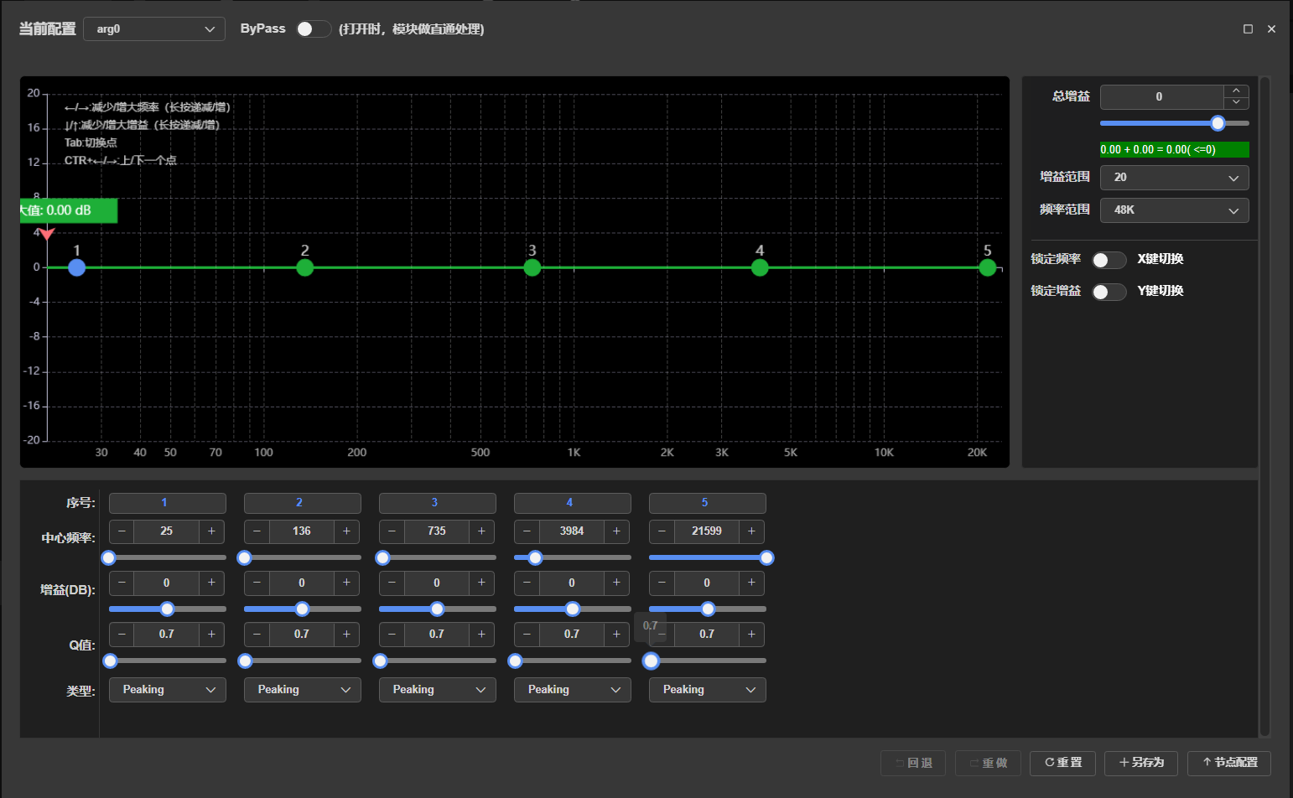Click the 节点配置 node config button
The width and height of the screenshot is (1293, 798).
[x=1229, y=763]
